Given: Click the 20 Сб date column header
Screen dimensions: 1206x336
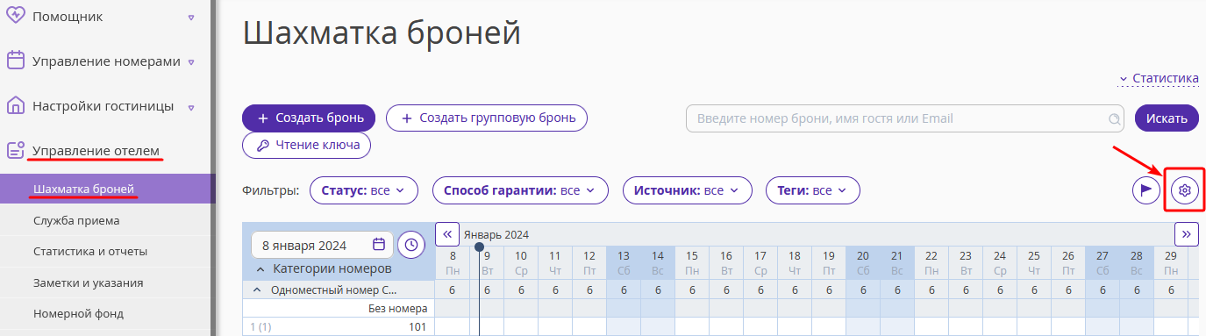Looking at the screenshot, I should pos(863,263).
